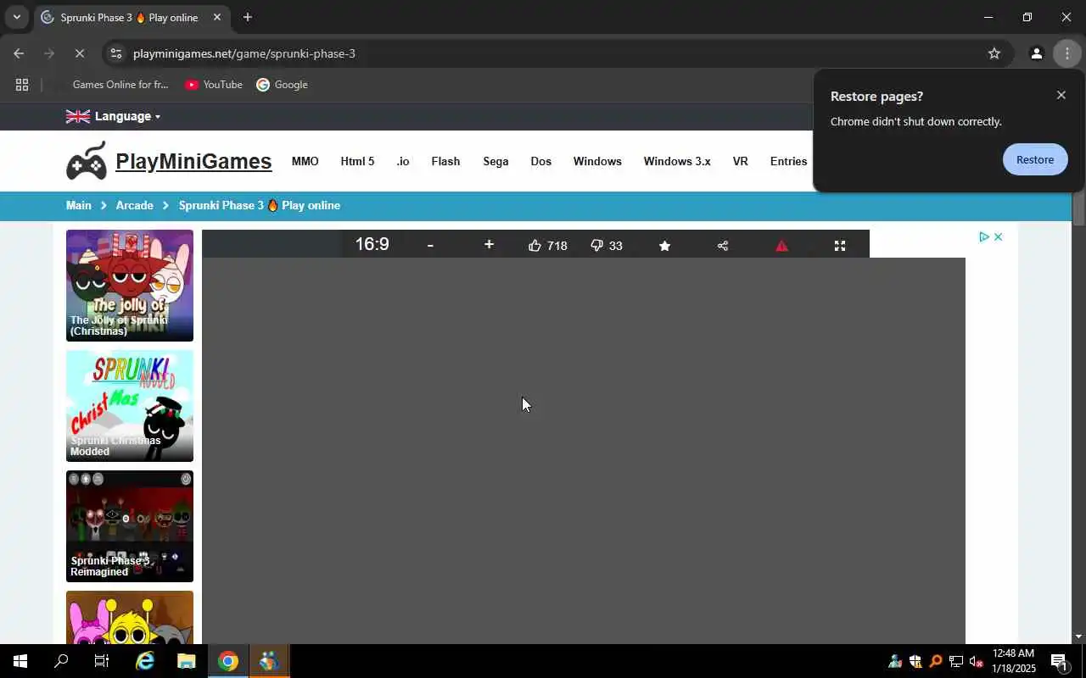1086x678 pixels.
Task: Go to Main in breadcrumb
Action: click(79, 205)
